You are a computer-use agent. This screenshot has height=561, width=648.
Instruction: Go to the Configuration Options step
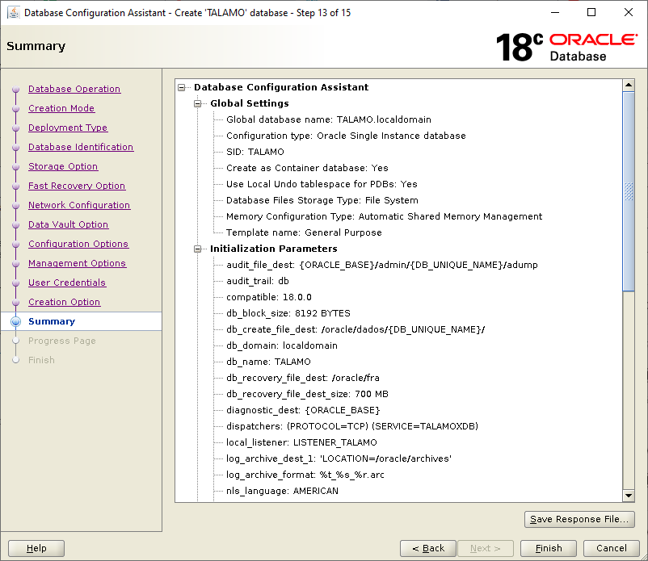pyautogui.click(x=78, y=244)
